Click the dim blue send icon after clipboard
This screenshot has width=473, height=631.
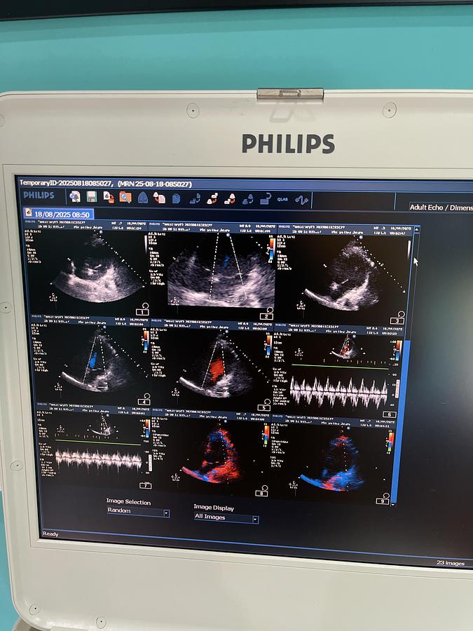point(195,198)
